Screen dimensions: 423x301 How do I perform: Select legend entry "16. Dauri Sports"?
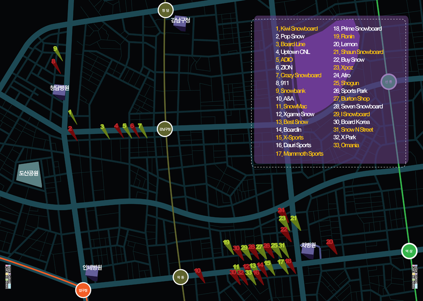pos(293,145)
